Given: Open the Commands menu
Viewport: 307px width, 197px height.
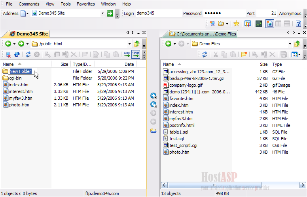Looking at the screenshot, I should click(x=29, y=4).
